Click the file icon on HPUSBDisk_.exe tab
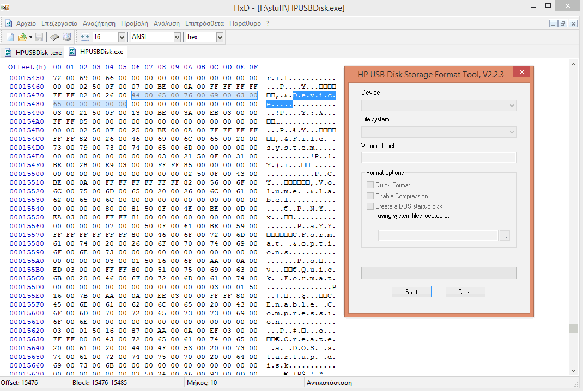The height and width of the screenshot is (391, 583). (x=8, y=53)
